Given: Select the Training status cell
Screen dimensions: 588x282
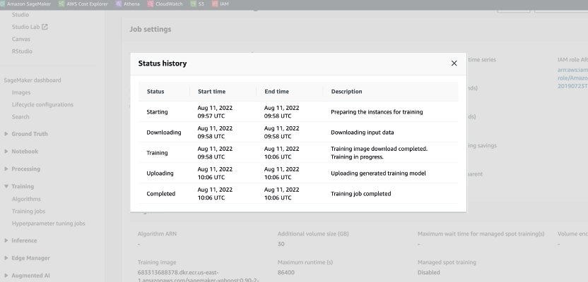Looking at the screenshot, I should [157, 152].
